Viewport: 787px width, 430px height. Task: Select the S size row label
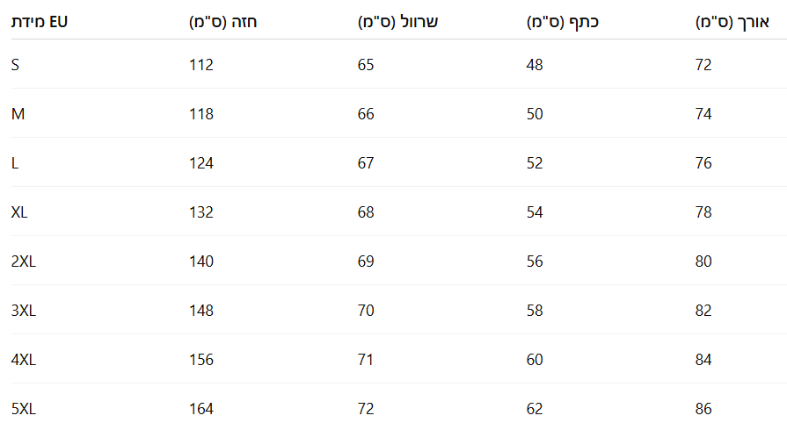(15, 65)
